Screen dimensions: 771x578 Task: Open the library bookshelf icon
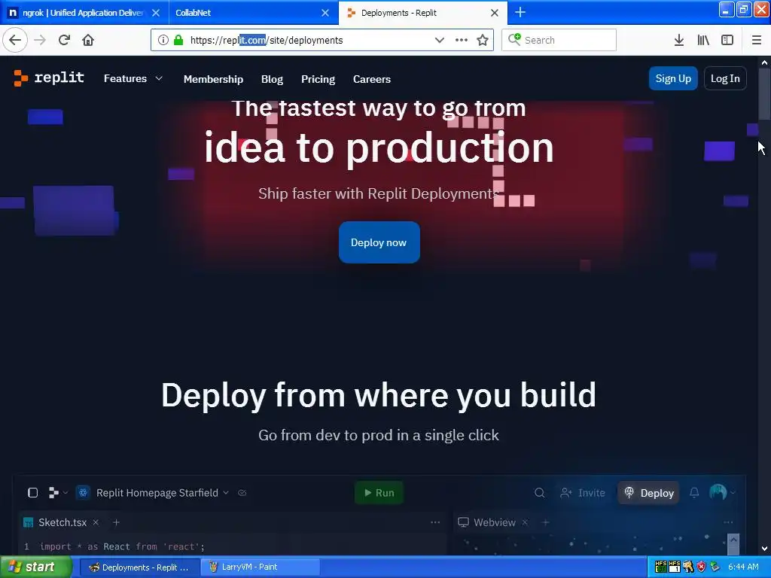703,40
